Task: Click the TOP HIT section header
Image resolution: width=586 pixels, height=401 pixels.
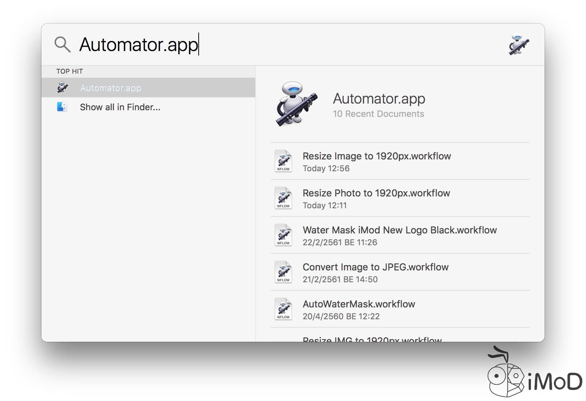Action: coord(70,71)
